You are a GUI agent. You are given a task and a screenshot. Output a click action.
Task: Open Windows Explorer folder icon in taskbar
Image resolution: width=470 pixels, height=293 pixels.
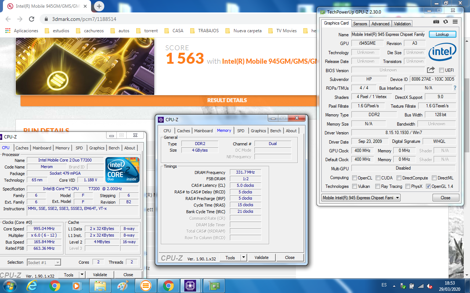tap(100, 286)
